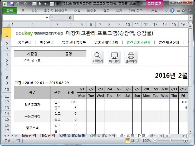Screen dimensions: 195x146
Task: Click the Redo arrow icon
Action: click(x=26, y=4)
